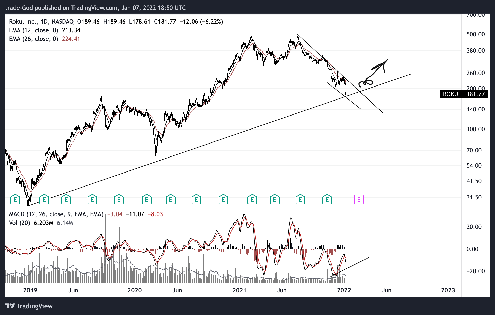The height and width of the screenshot is (315, 495).
Task: Click the 41.50 price axis label
Action: (474, 181)
